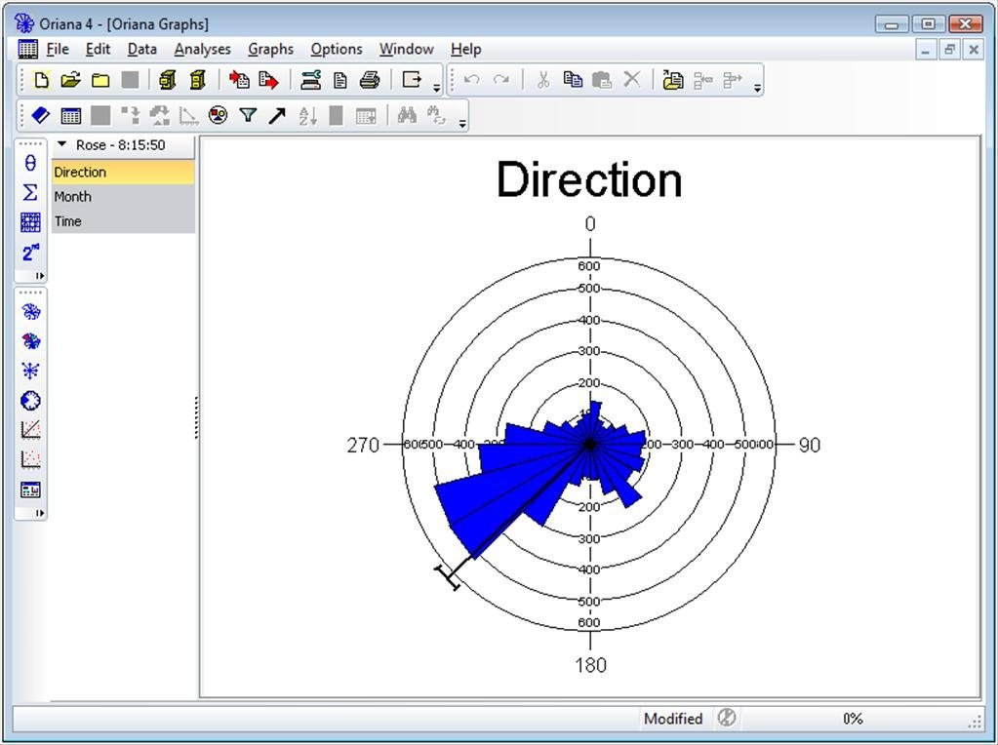Screen dimensions: 998x745
Task: Open a file with the open-folder icon
Action: tap(70, 80)
